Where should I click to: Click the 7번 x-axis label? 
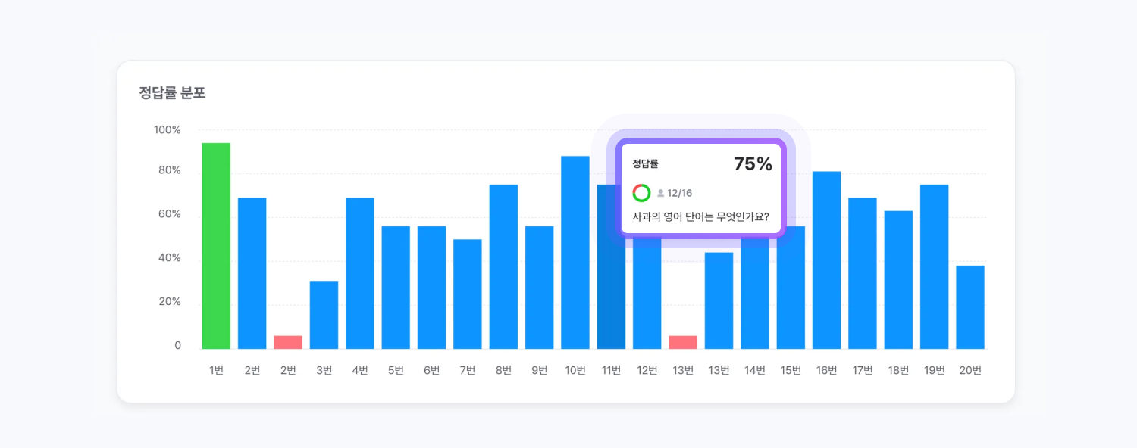pos(468,370)
